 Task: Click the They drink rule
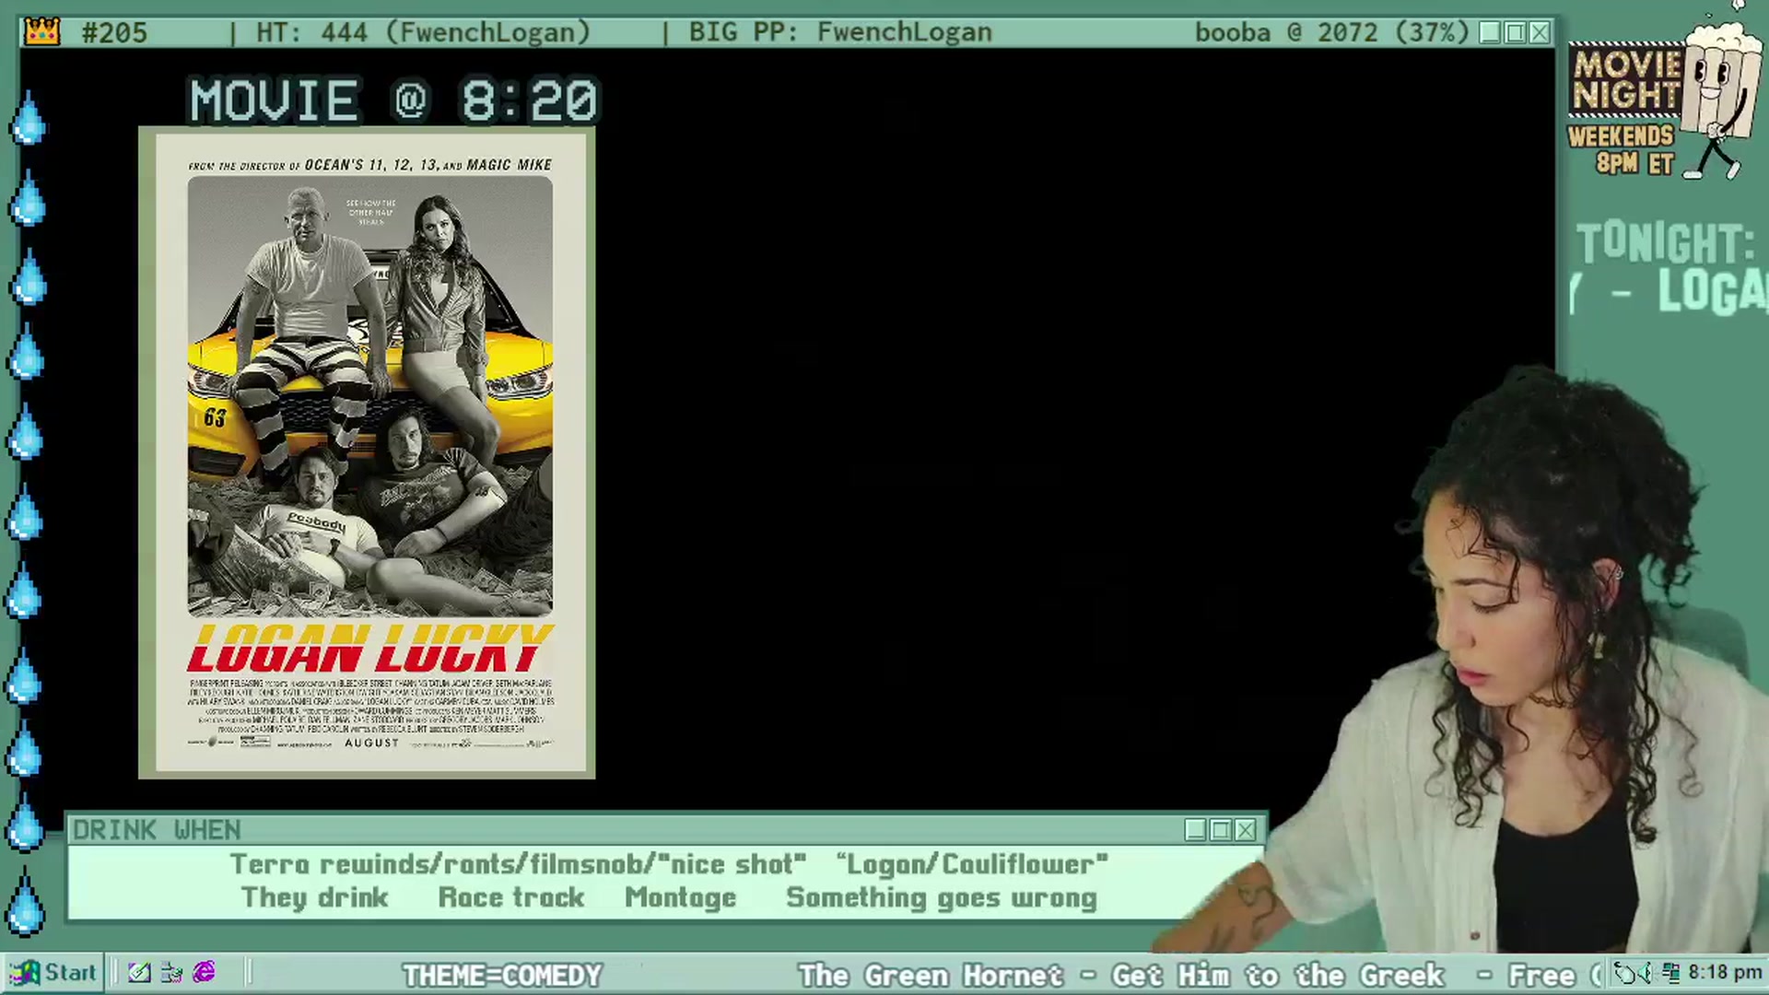pos(315,897)
